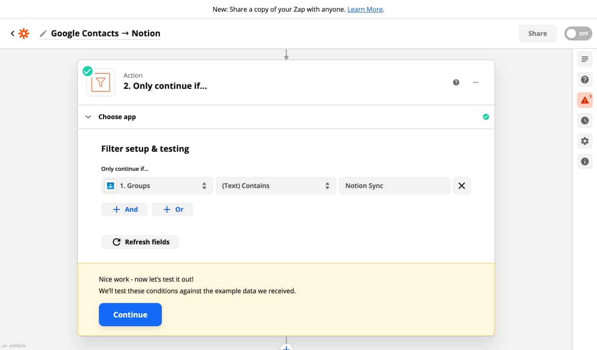Click the Zapier logo icon

23,33
